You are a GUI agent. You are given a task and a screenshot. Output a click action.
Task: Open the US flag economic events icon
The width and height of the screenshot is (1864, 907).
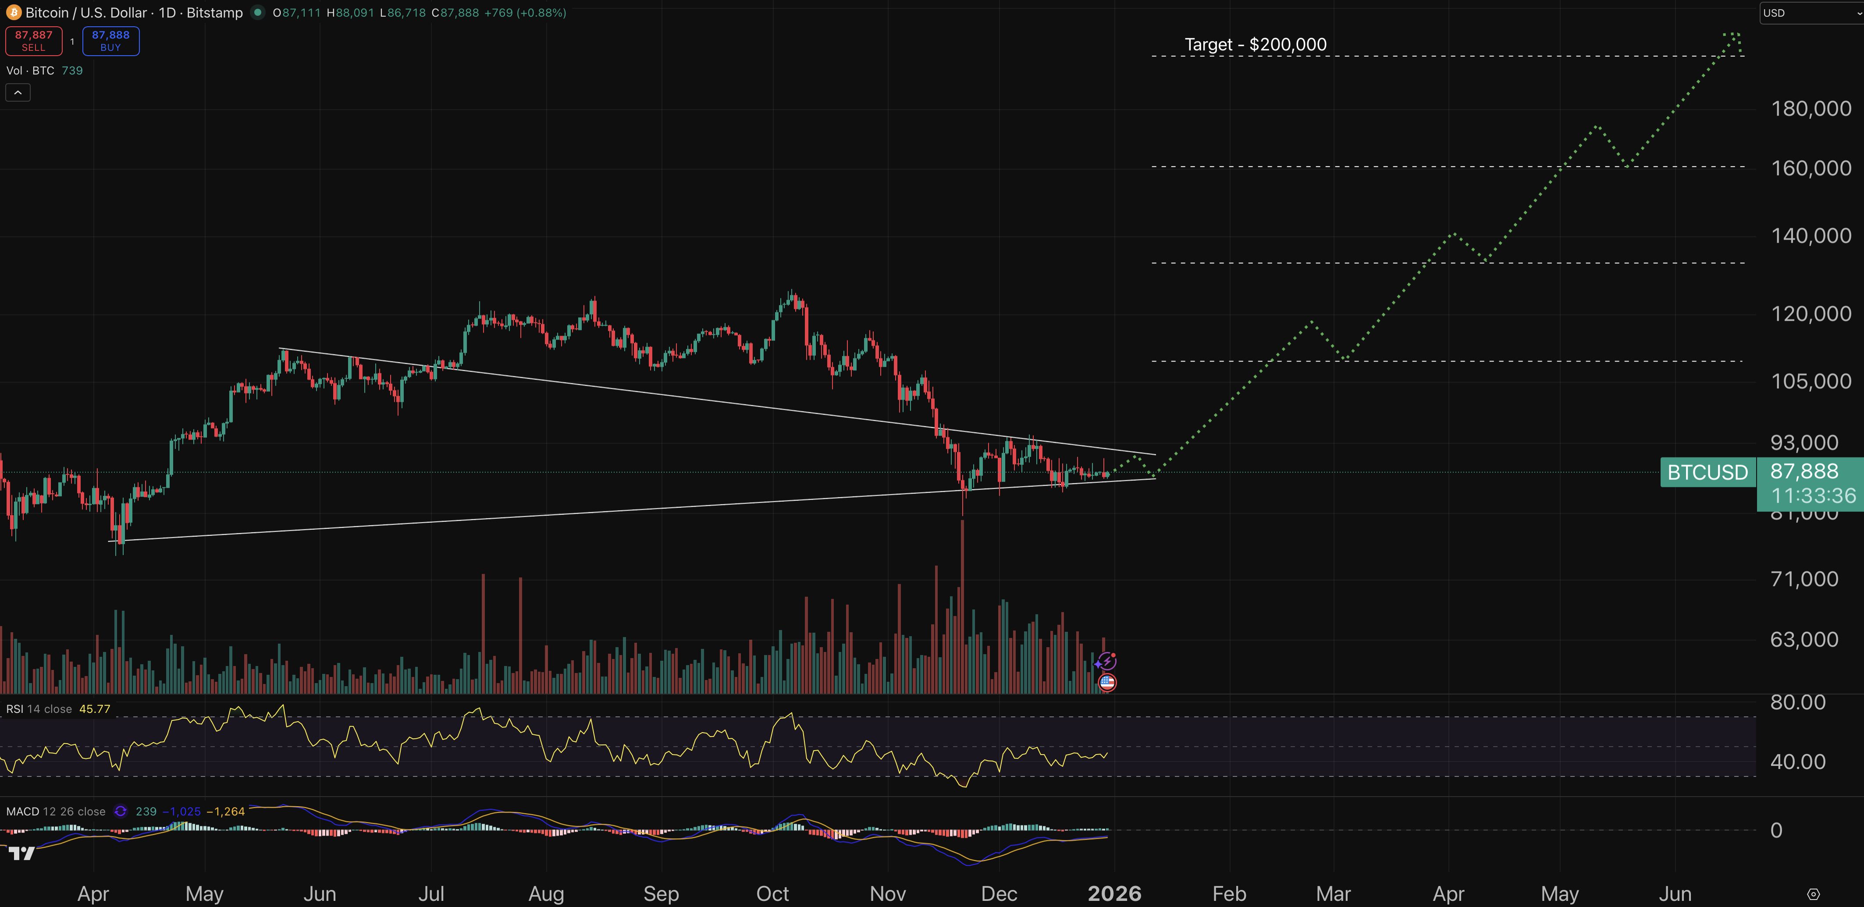pos(1108,683)
